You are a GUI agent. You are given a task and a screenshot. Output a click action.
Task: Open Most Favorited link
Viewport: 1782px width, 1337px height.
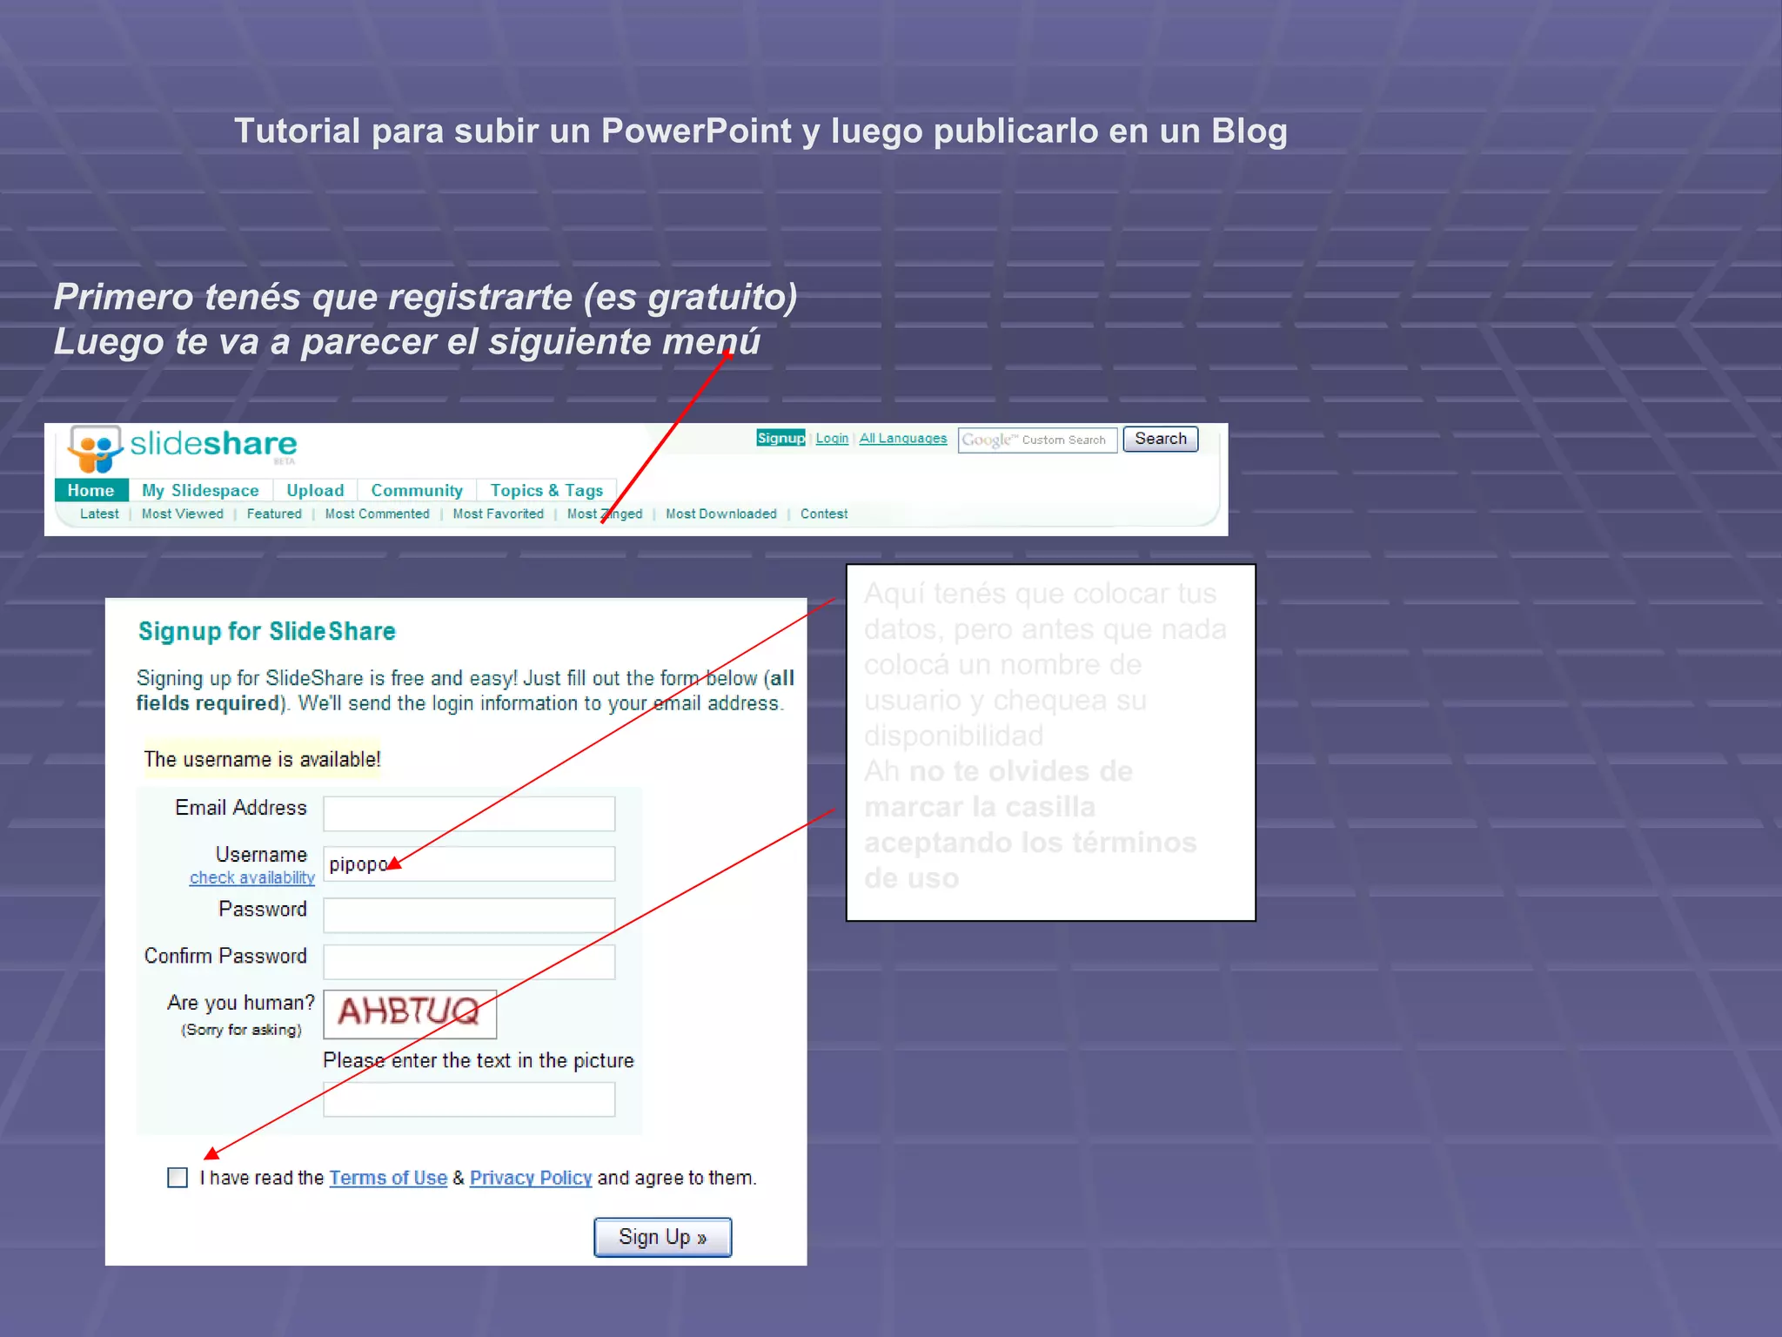[499, 514]
